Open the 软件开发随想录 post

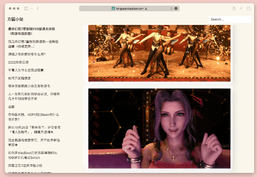point(19,78)
